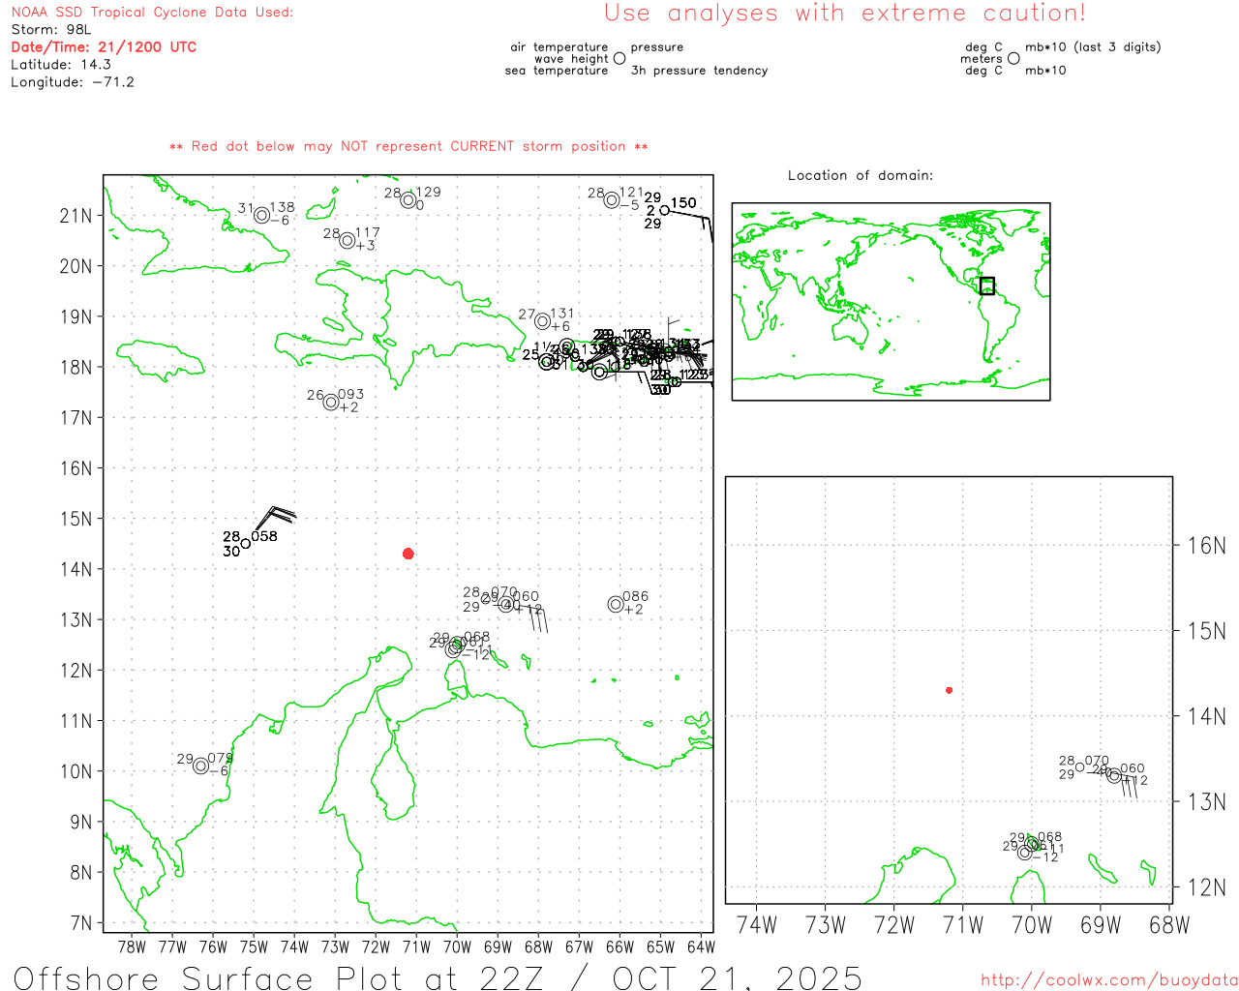Click the 'sea temperature' legend label
This screenshot has width=1239, height=991.
pos(557,71)
